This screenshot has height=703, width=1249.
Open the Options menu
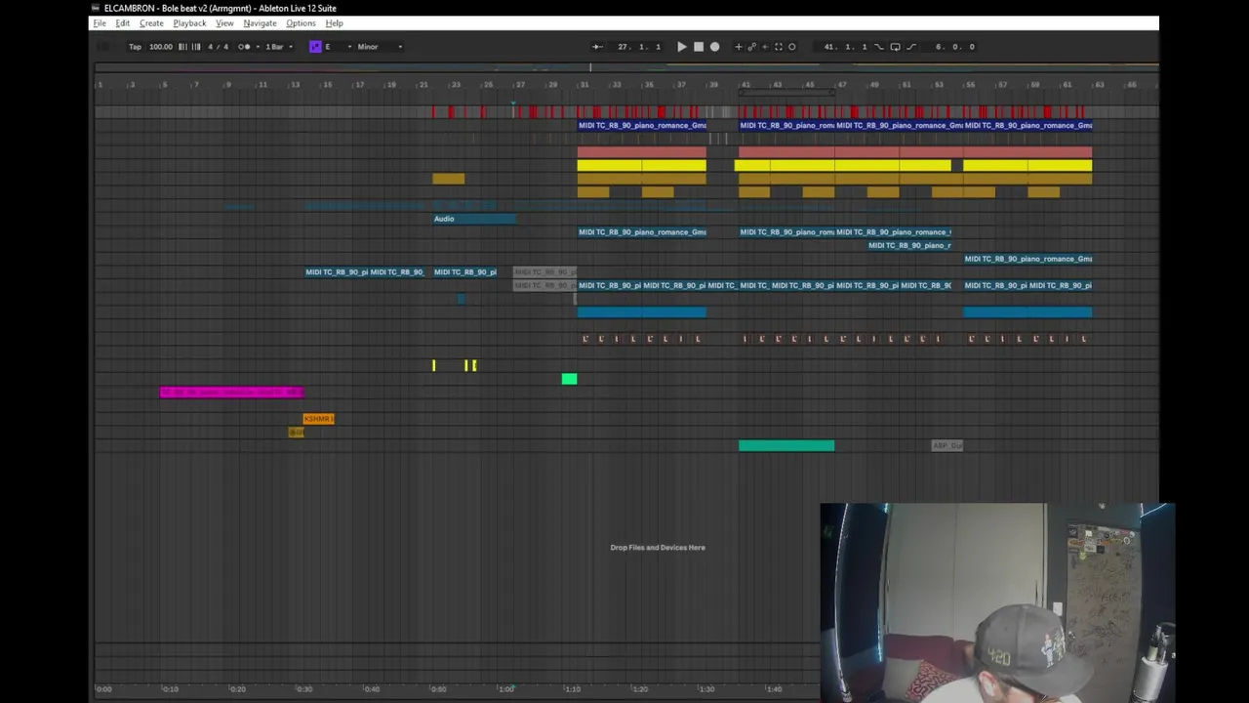click(301, 23)
